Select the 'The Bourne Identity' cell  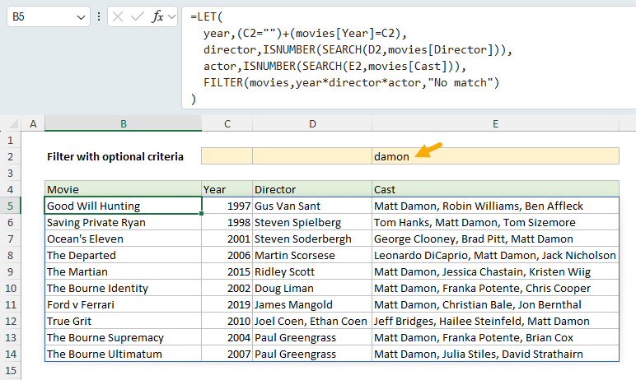123,288
